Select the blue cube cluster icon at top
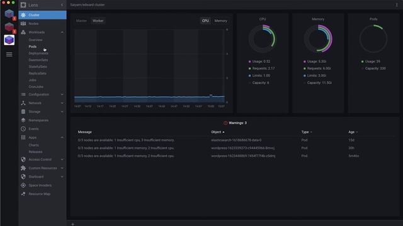403x226 pixels. (x=9, y=14)
